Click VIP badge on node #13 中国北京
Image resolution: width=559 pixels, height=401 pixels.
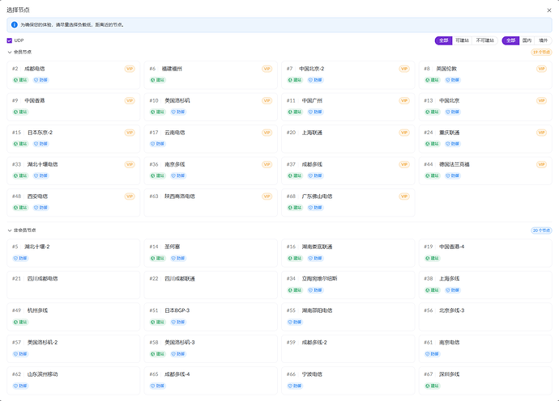coord(541,101)
